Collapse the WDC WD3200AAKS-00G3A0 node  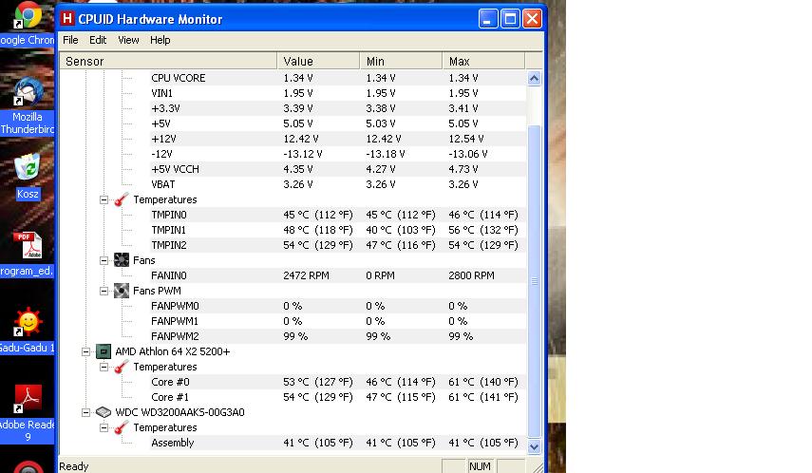pyautogui.click(x=85, y=412)
